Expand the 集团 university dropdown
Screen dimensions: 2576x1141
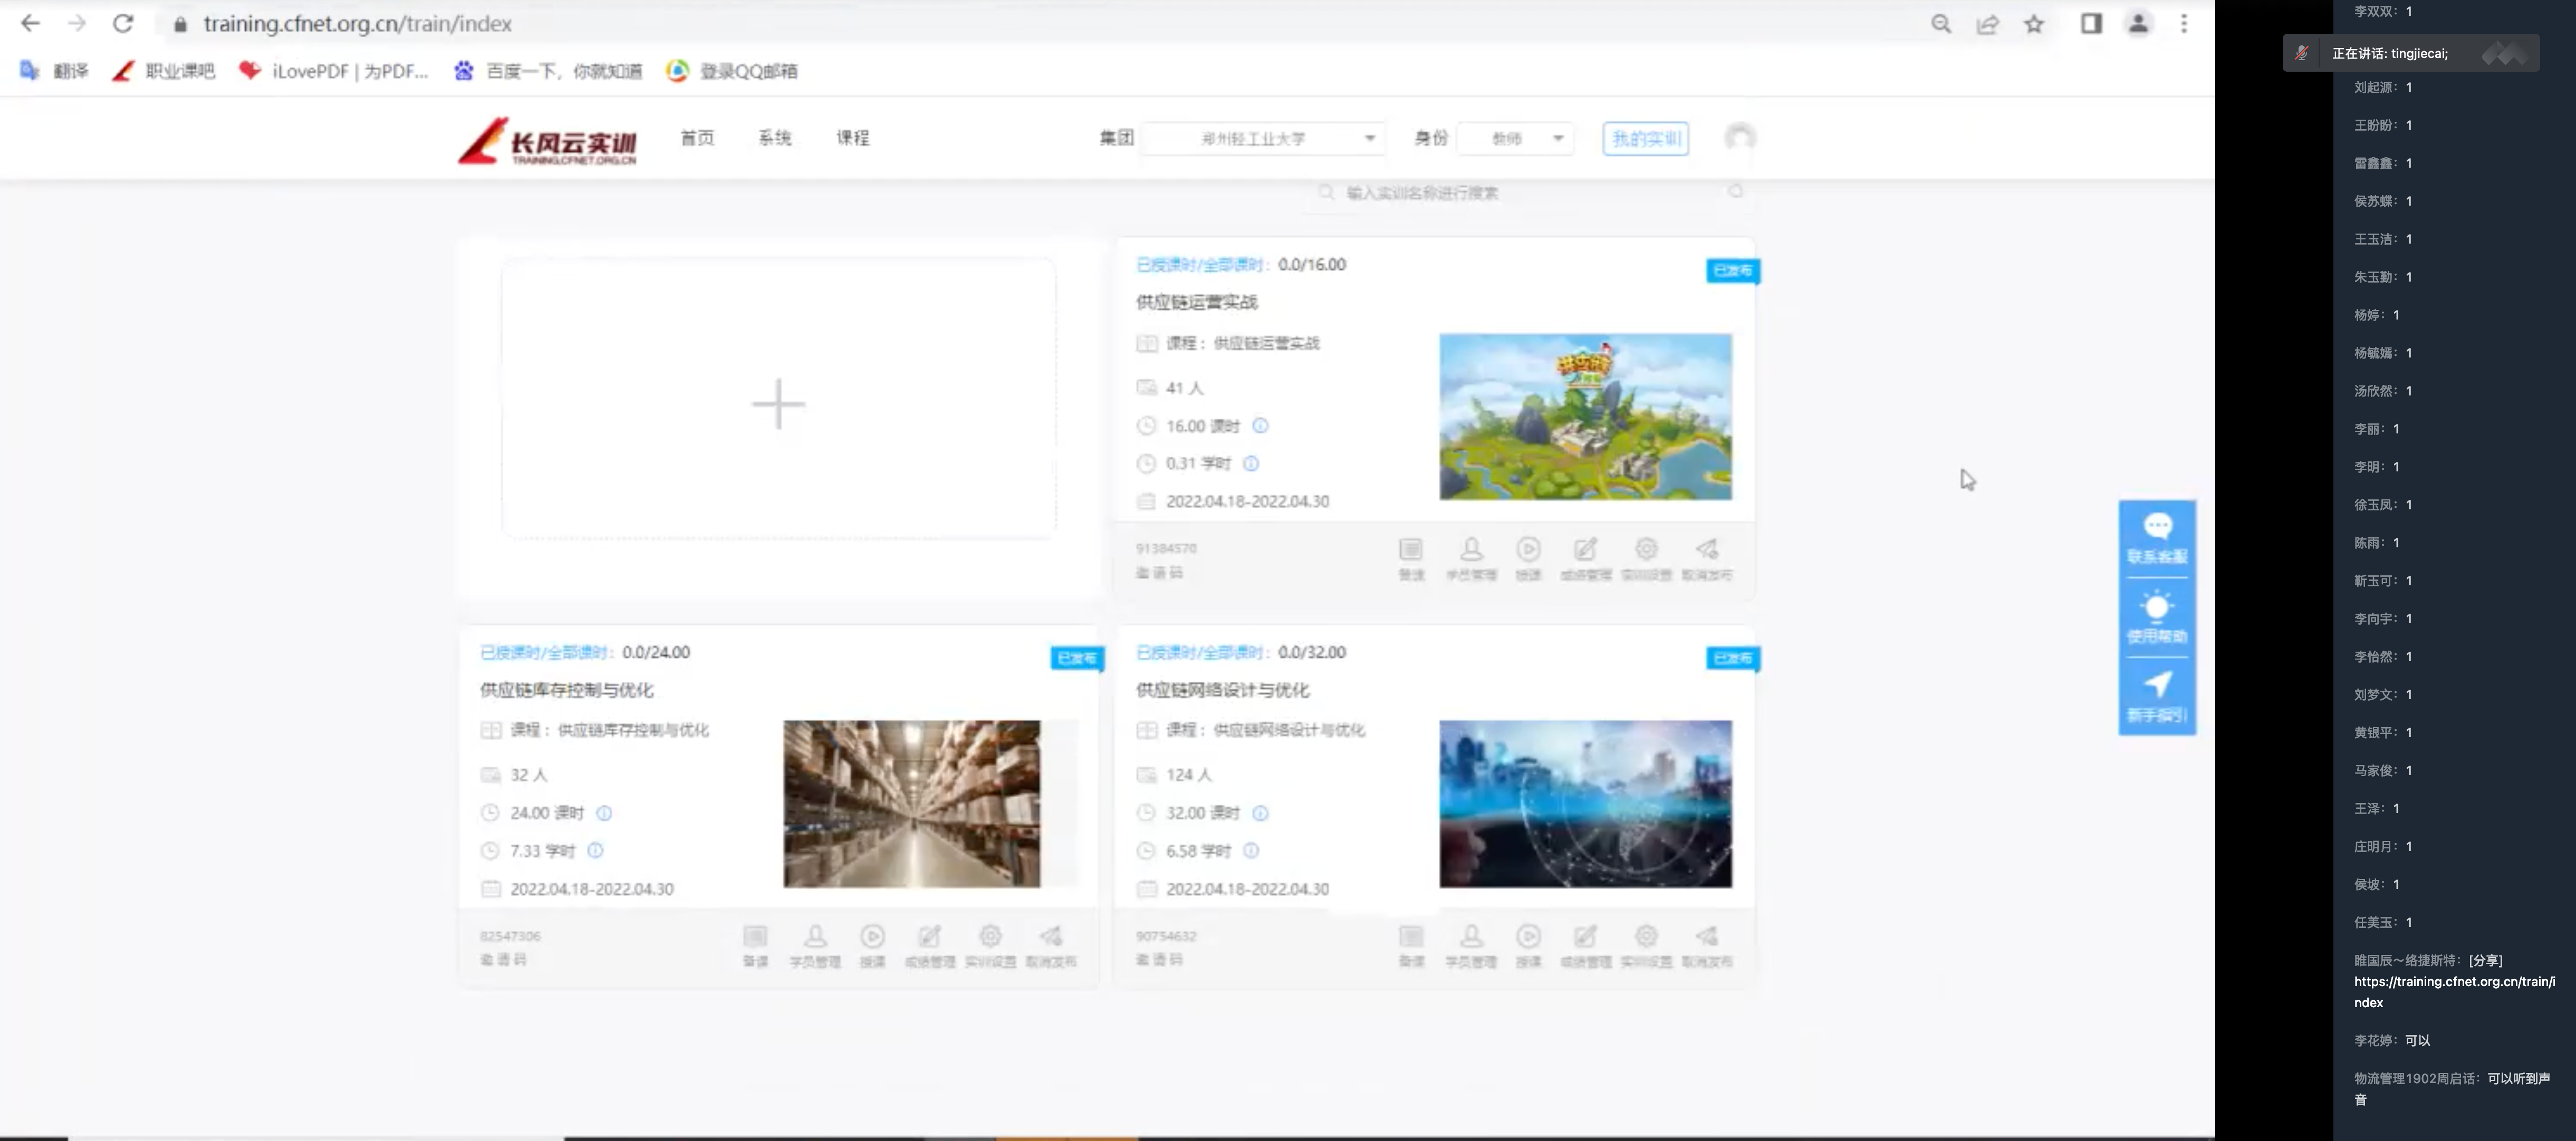click(1263, 138)
